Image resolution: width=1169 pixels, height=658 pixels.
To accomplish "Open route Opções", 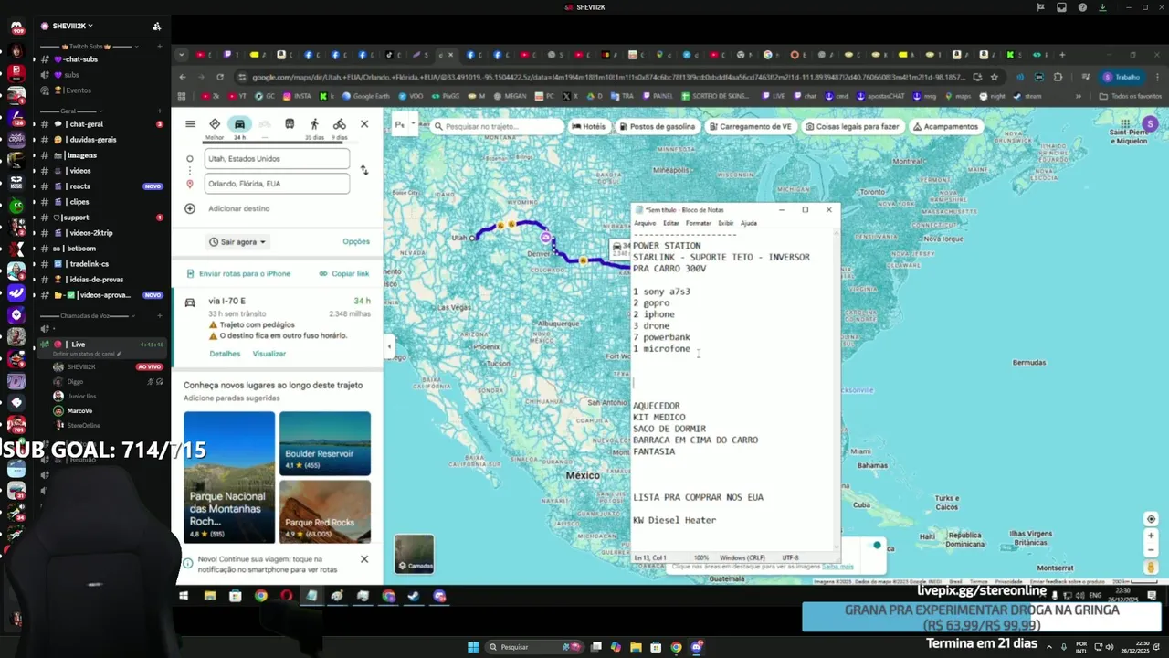I will (x=356, y=241).
